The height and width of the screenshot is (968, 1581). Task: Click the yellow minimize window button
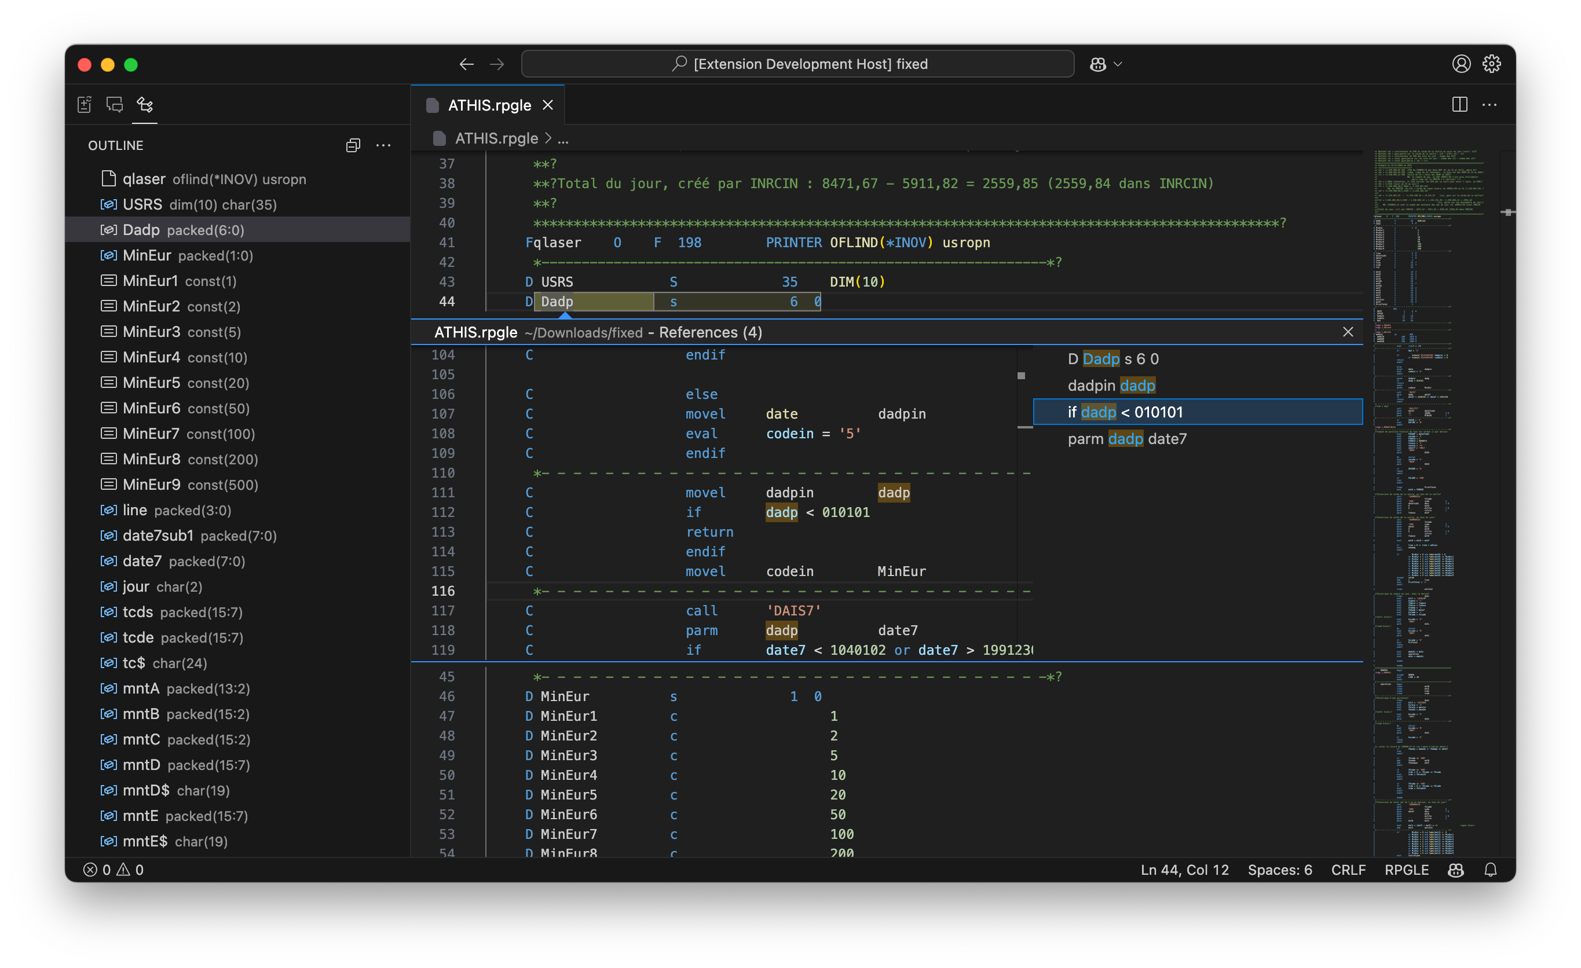tap(108, 65)
